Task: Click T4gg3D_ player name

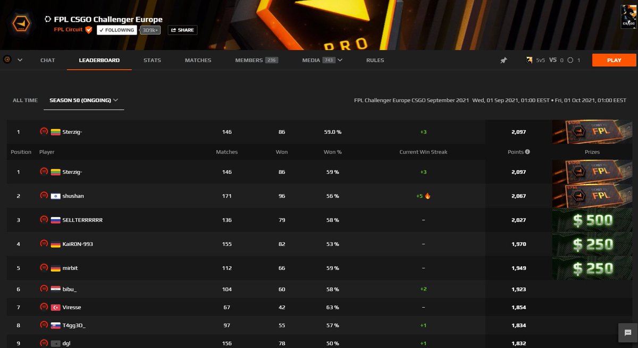Action: 74,325
